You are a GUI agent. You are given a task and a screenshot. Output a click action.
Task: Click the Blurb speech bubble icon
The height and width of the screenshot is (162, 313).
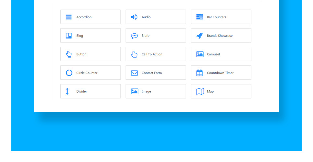pos(134,36)
